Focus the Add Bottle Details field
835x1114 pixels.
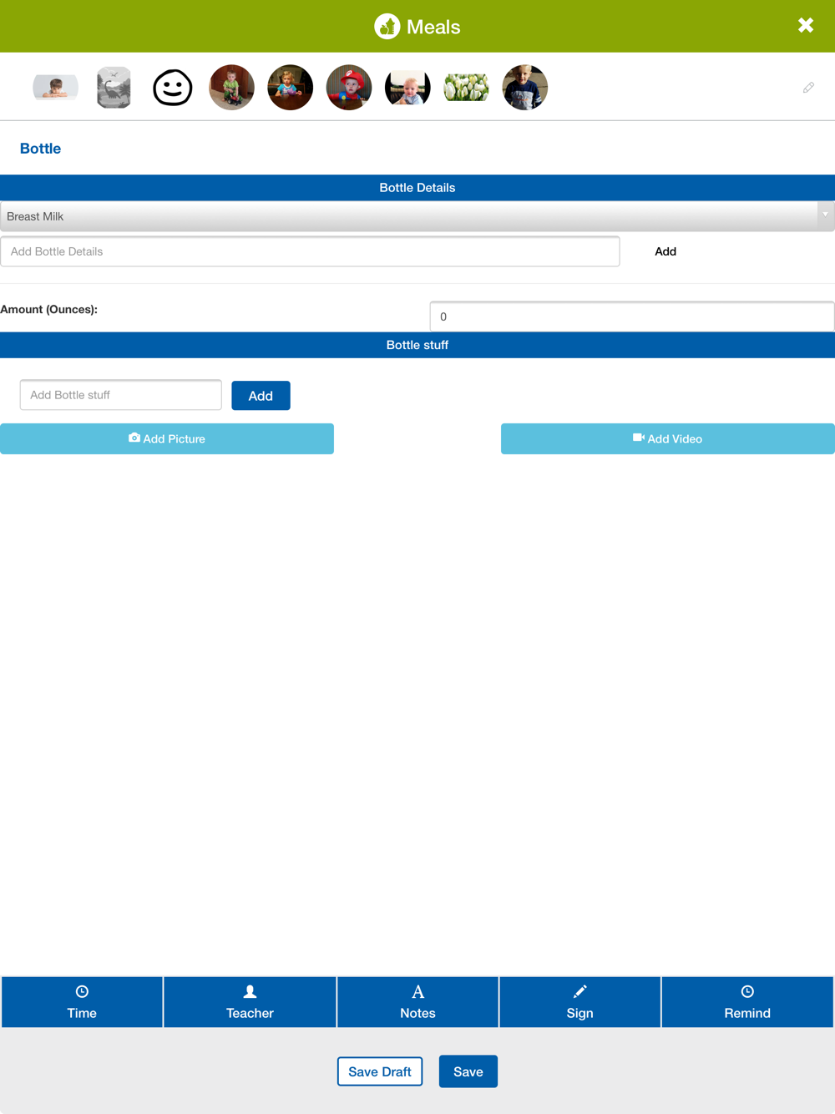click(x=310, y=251)
